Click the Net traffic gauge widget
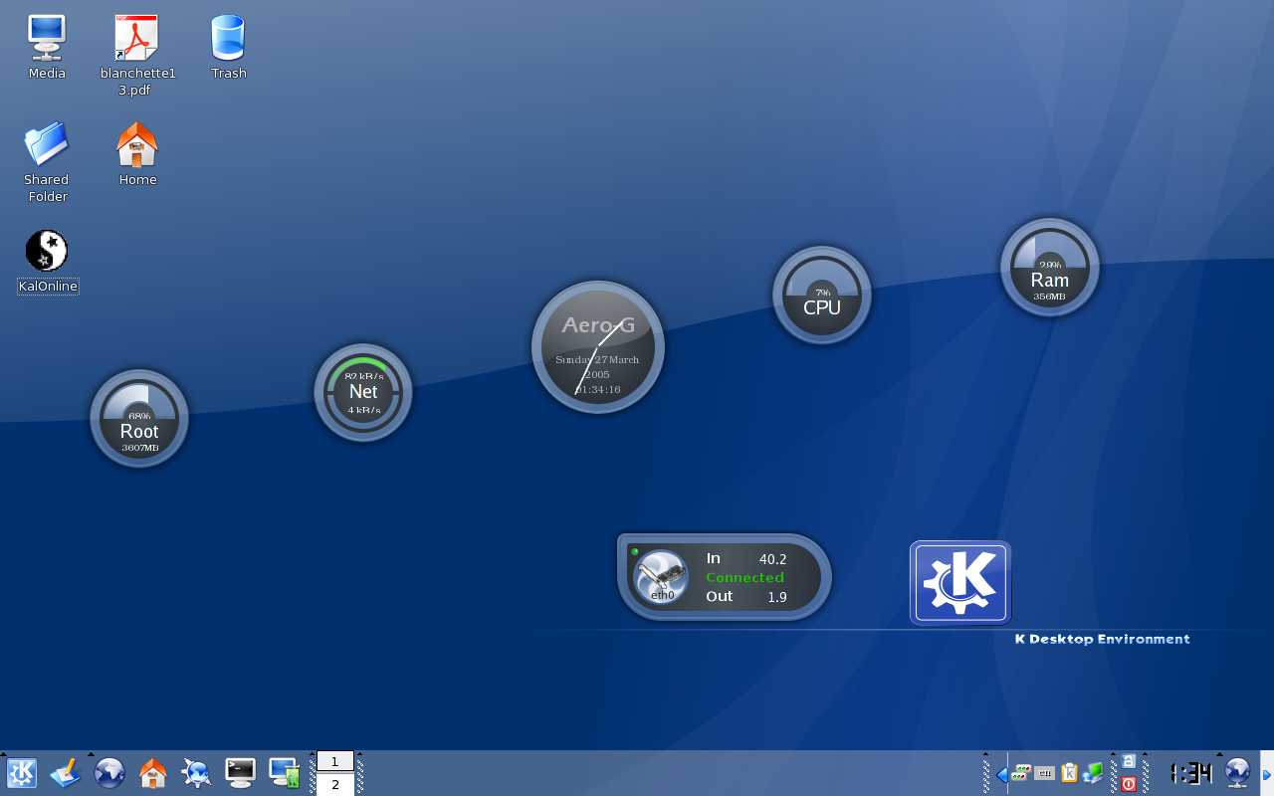The image size is (1274, 796). pyautogui.click(x=363, y=393)
